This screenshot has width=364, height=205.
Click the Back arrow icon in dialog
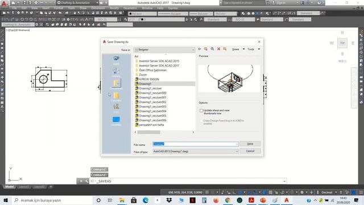pos(200,49)
